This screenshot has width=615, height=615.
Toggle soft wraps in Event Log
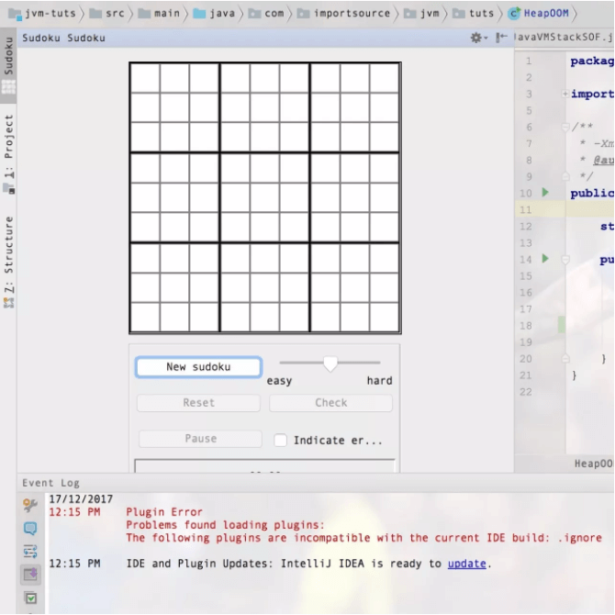point(30,552)
